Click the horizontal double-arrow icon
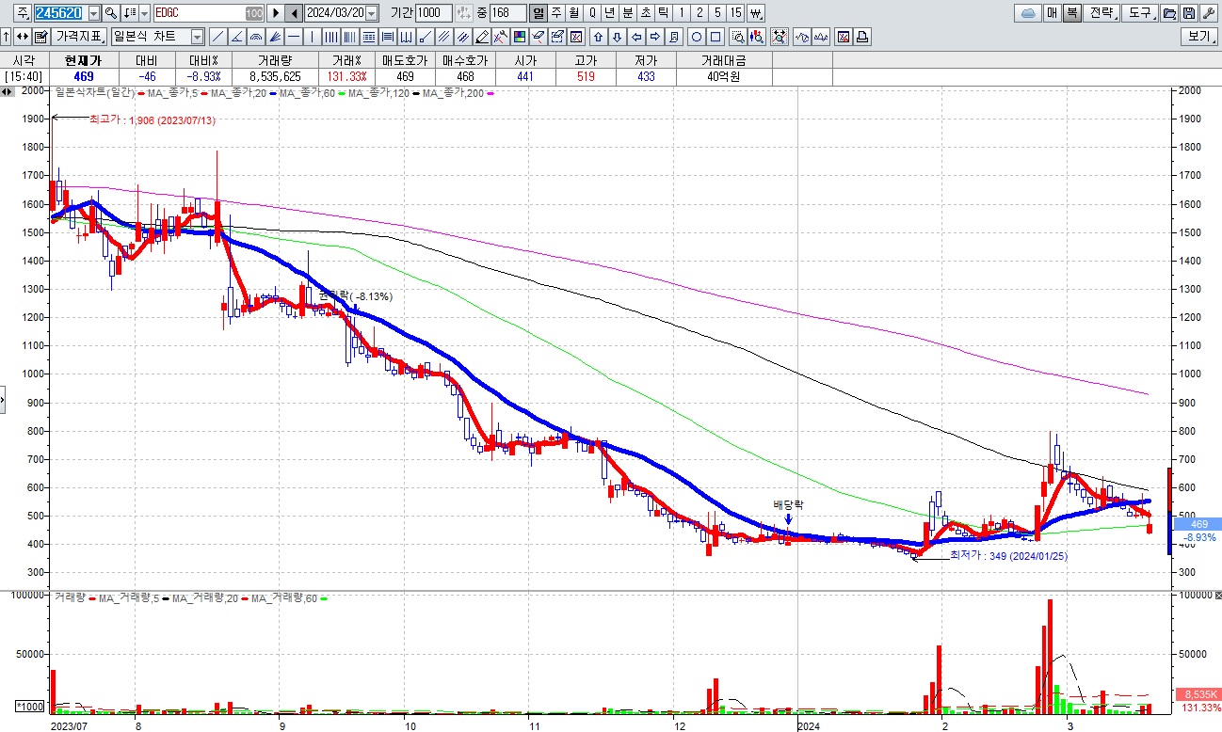Screen dimensions: 1222x732 (23, 37)
